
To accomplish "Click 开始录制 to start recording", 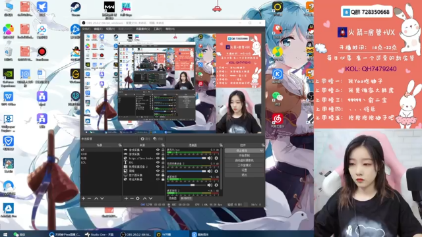I will click(244, 155).
